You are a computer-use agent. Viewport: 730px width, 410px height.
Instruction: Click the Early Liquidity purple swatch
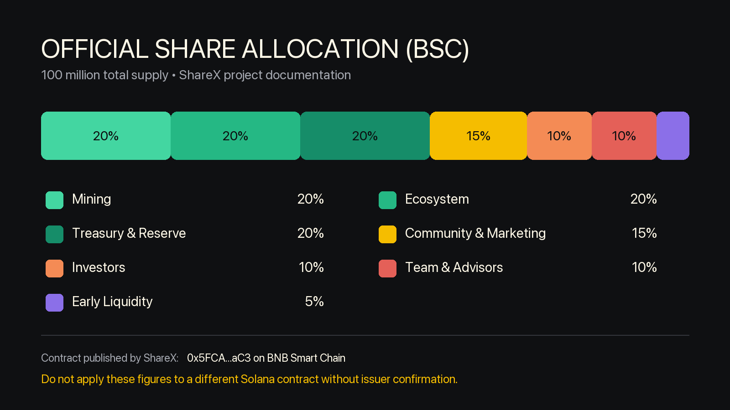[x=54, y=302]
